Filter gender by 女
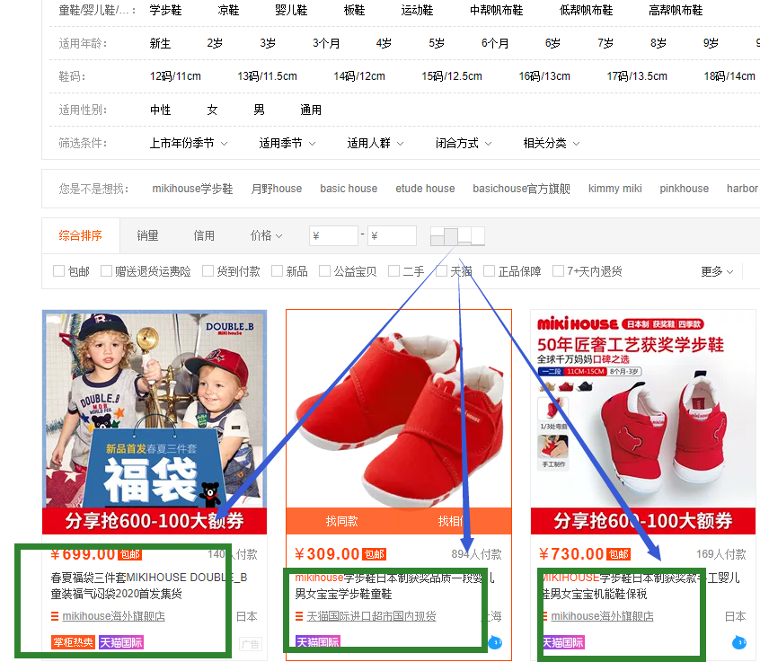760x662 pixels. (x=212, y=110)
